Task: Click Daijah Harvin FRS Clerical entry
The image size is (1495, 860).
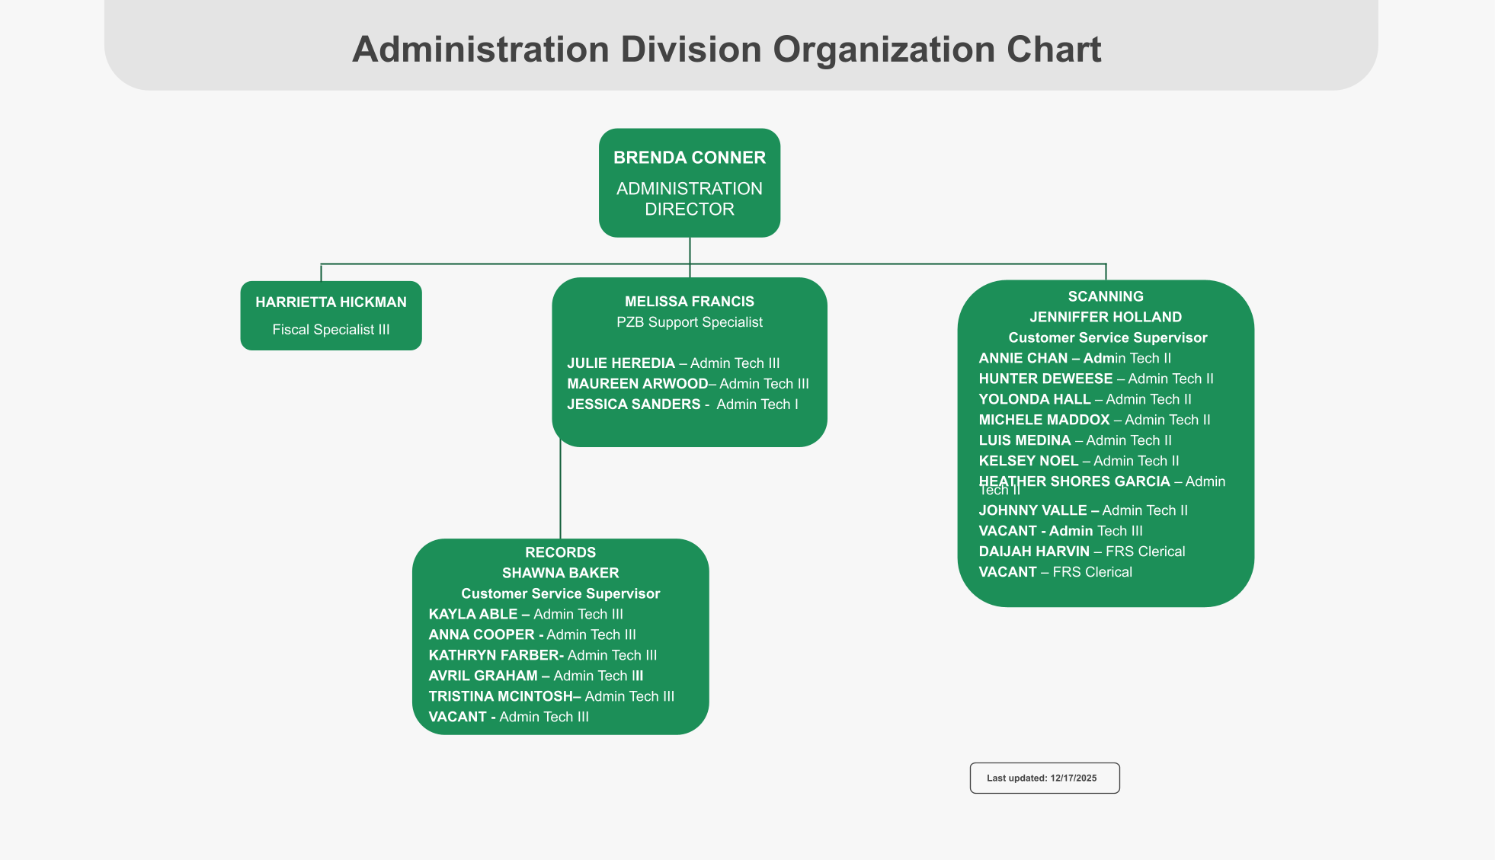Action: (1081, 551)
